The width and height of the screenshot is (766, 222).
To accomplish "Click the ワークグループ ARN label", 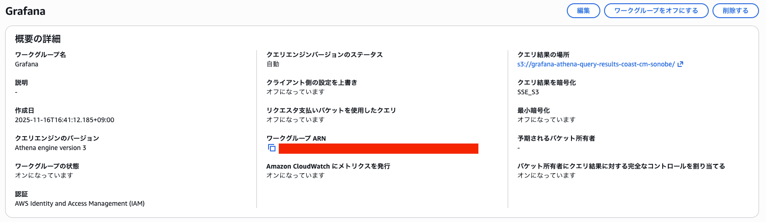I will (x=296, y=138).
